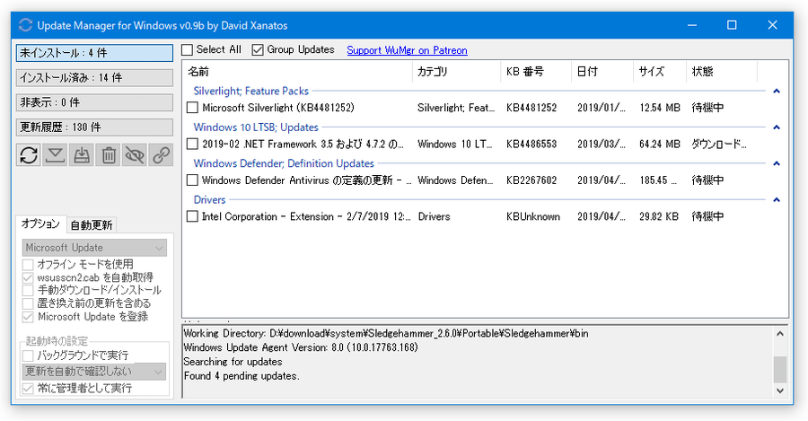Toggle the Group Updates checkbox
The height and width of the screenshot is (421, 808).
coord(258,49)
